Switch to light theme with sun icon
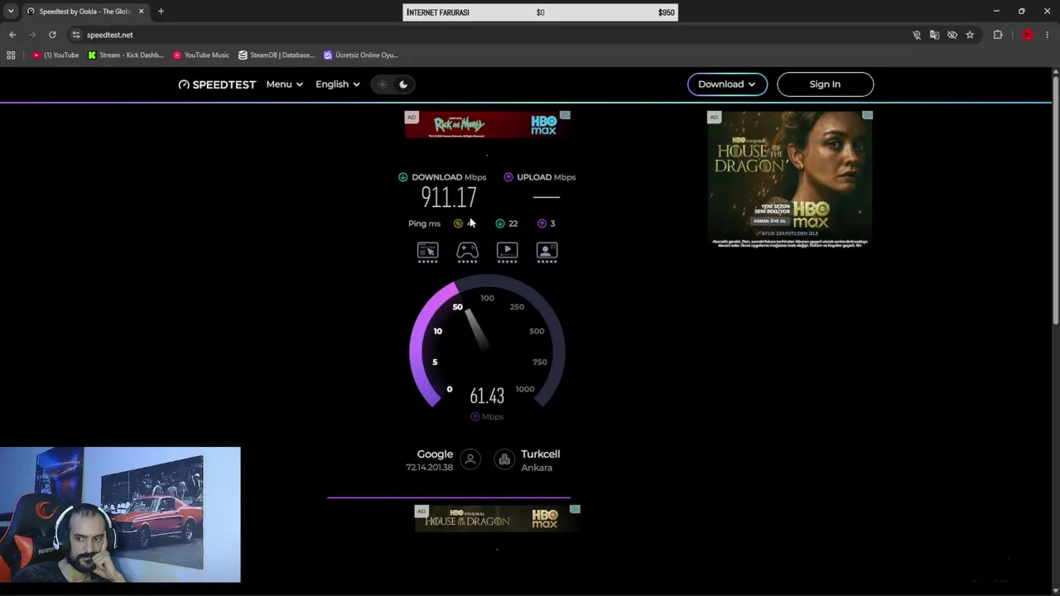 382,84
